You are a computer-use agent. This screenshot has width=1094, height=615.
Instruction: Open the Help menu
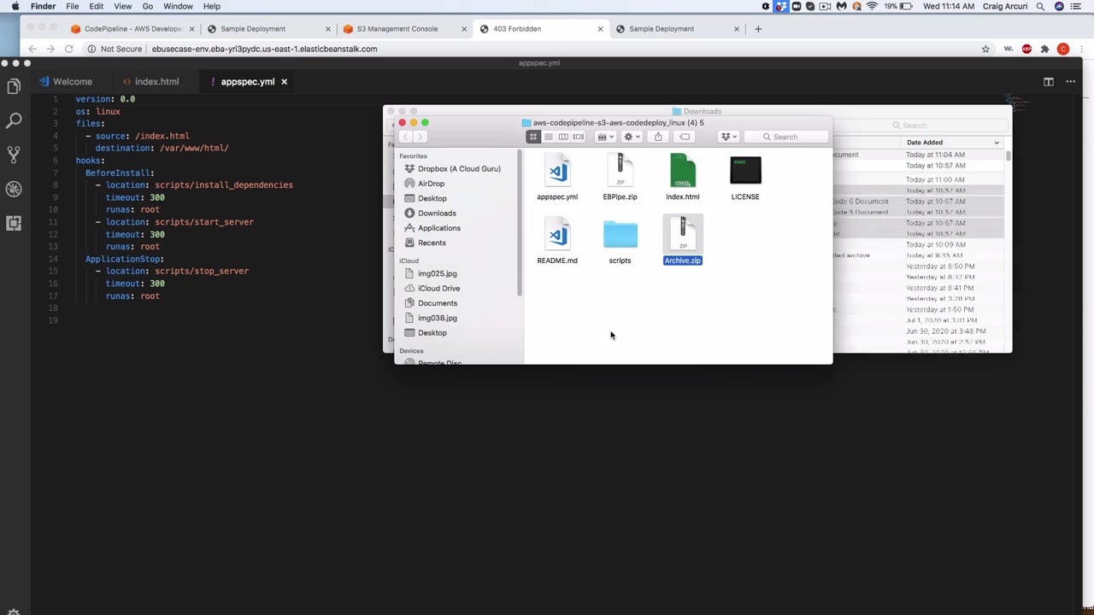[212, 6]
